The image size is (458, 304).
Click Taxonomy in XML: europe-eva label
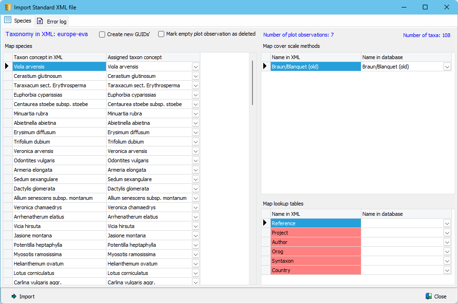pyautogui.click(x=46, y=34)
